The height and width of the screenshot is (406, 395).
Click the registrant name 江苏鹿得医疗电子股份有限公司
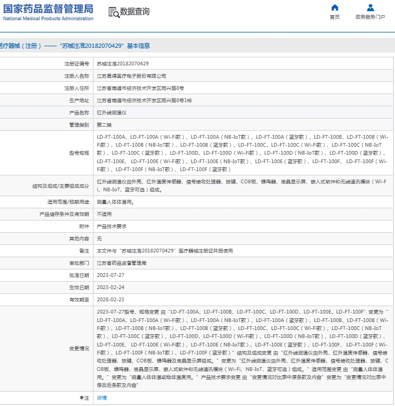[x=131, y=76]
